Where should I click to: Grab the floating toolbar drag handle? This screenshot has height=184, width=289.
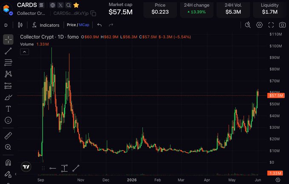[x=43, y=168]
